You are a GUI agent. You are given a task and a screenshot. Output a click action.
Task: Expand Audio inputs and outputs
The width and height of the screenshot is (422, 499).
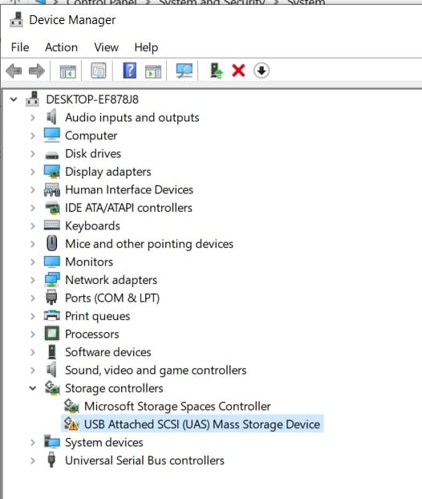point(32,118)
